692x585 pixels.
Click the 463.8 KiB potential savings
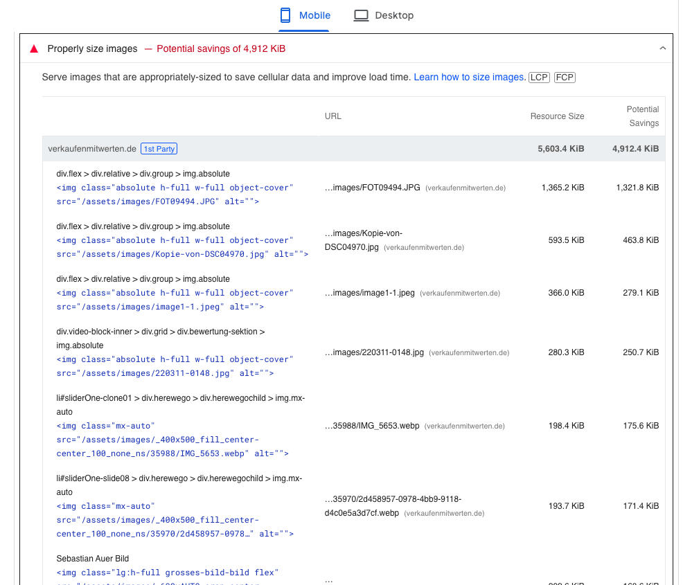tap(641, 240)
